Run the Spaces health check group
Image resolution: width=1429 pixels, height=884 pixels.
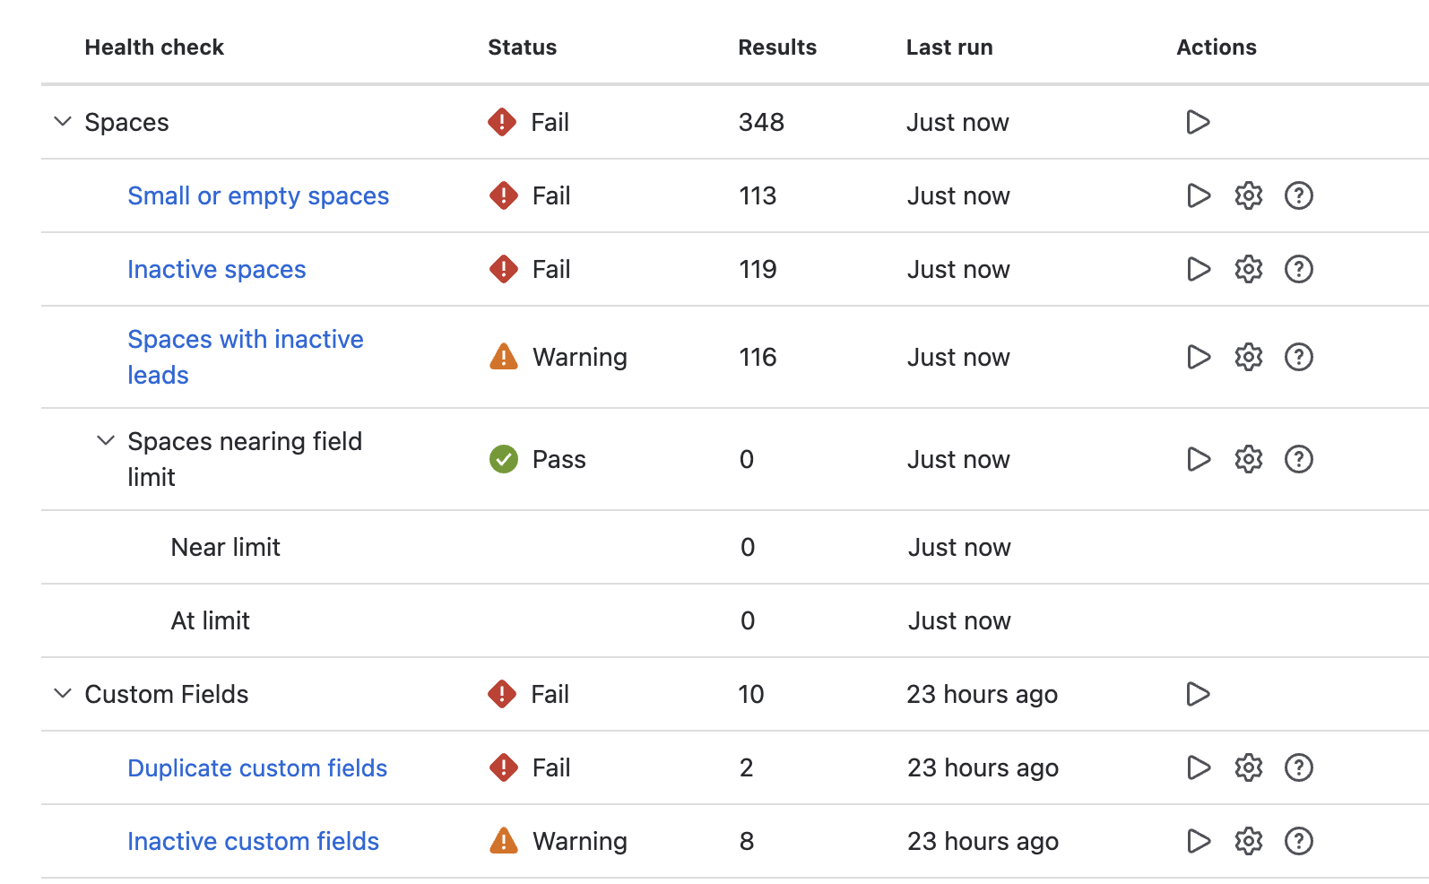tap(1198, 122)
